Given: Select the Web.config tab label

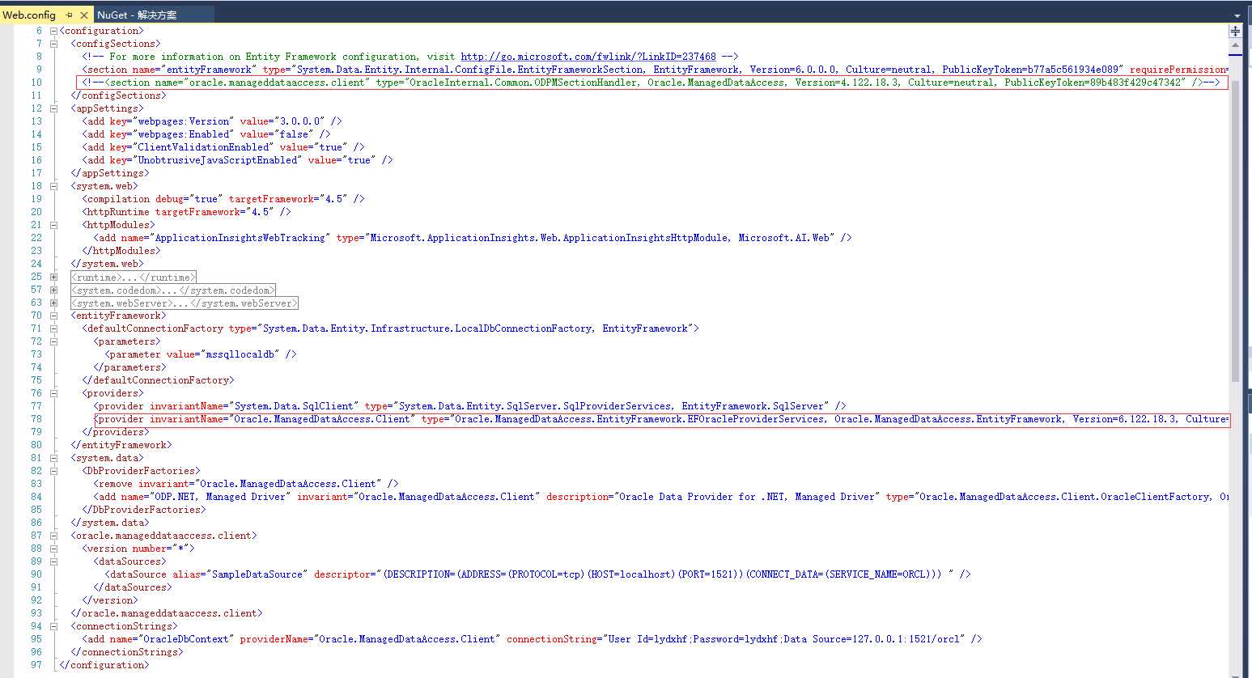Looking at the screenshot, I should pos(30,15).
